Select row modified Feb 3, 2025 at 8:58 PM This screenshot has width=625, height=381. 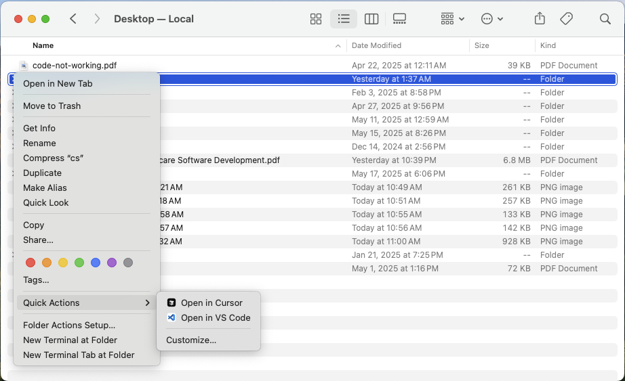click(312, 92)
